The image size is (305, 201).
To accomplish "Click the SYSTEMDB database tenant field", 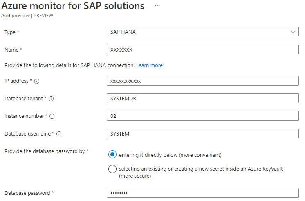I will (x=202, y=98).
